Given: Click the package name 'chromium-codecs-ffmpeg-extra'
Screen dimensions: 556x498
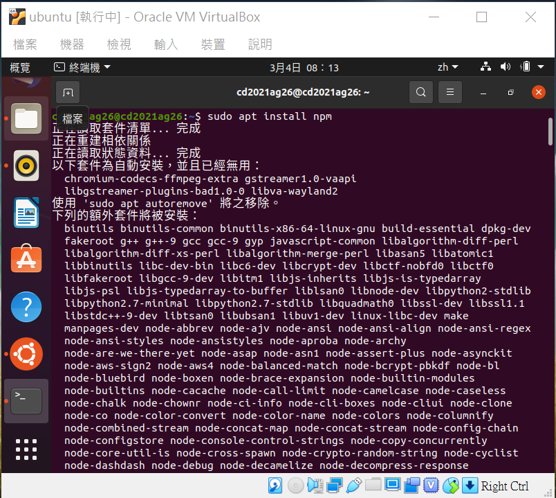Looking at the screenshot, I should [x=151, y=179].
